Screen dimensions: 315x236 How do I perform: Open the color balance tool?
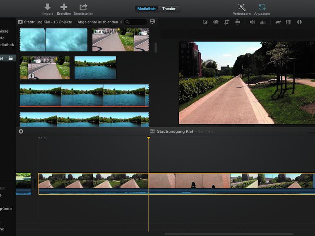(x=205, y=22)
